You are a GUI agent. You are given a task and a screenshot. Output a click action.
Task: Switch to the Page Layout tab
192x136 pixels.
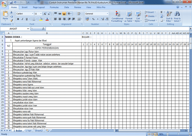click(x=39, y=7)
